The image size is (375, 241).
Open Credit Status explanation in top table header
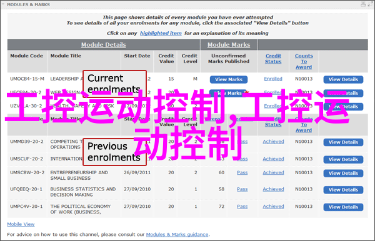pyautogui.click(x=273, y=59)
